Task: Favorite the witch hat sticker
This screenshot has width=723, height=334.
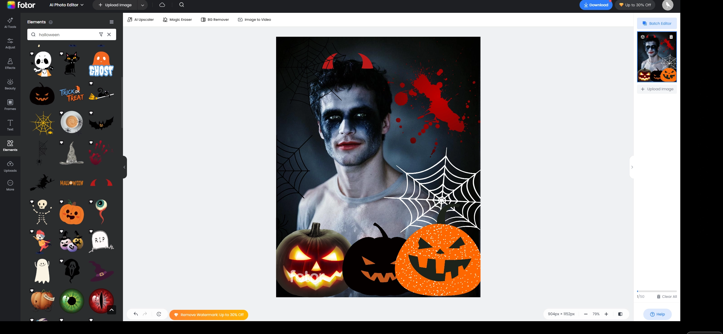Action: [61, 142]
